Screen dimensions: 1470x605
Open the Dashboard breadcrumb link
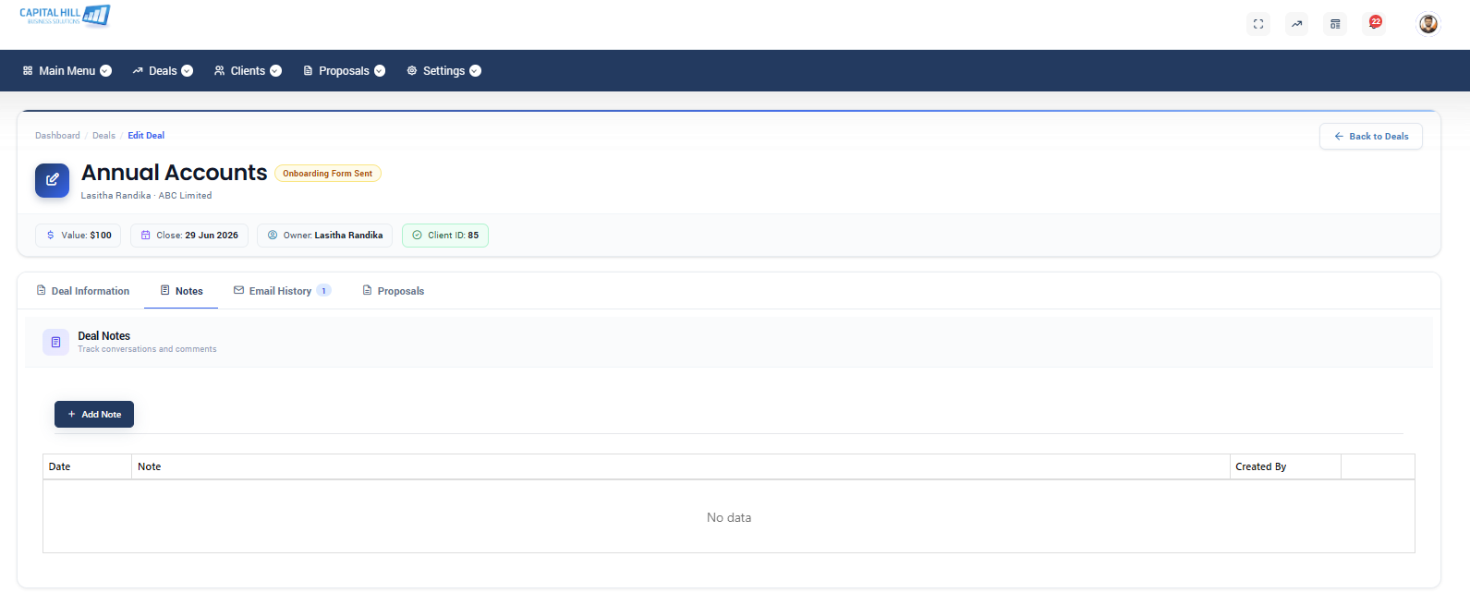click(x=57, y=136)
